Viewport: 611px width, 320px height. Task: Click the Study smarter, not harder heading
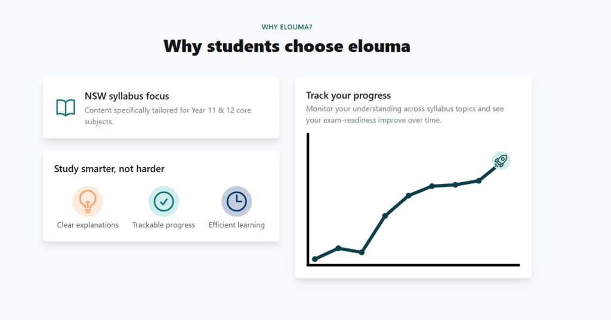pyautogui.click(x=109, y=169)
